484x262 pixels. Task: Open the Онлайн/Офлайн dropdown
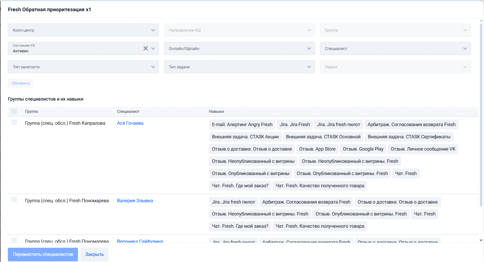[239, 48]
